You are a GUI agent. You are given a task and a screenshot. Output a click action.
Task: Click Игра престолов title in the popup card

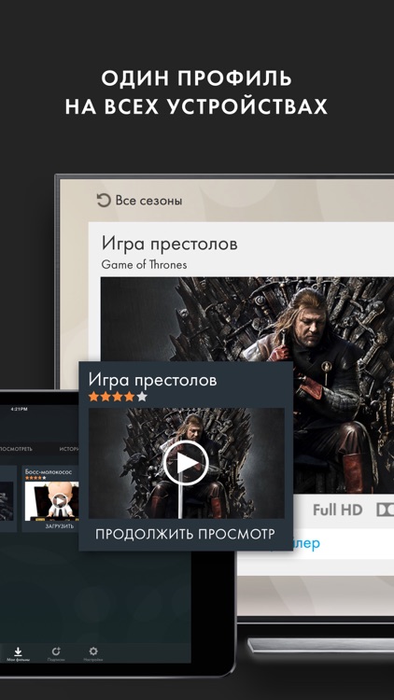pos(152,380)
